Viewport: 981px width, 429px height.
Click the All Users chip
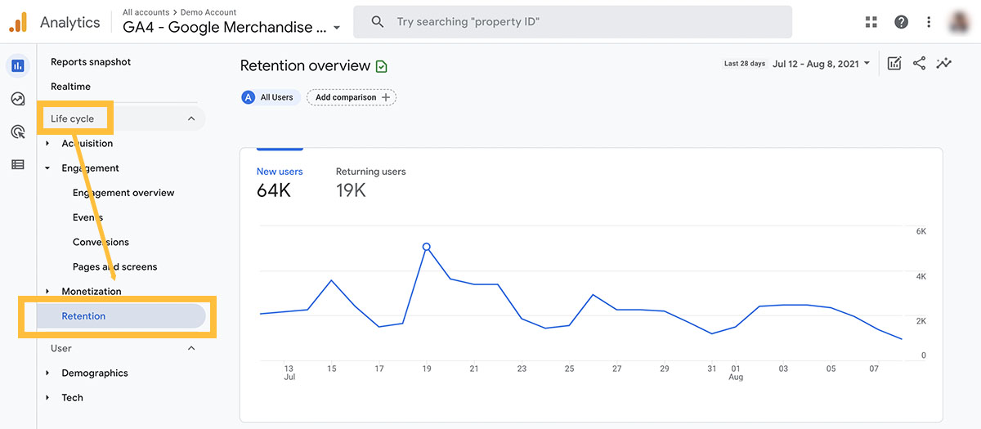pos(271,97)
